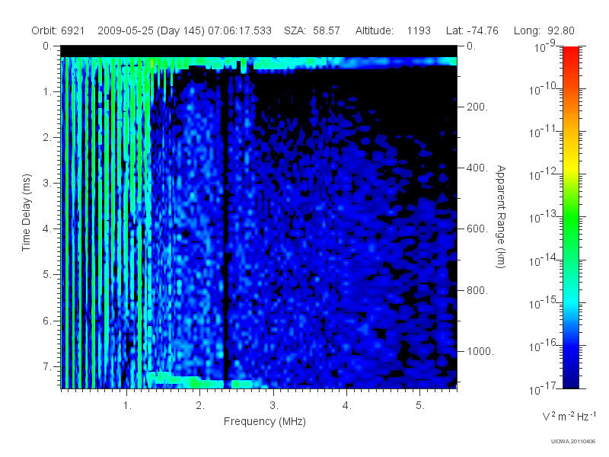Click the 'Time Delay (ms)' axis label
The height and width of the screenshot is (457, 609).
pos(26,213)
